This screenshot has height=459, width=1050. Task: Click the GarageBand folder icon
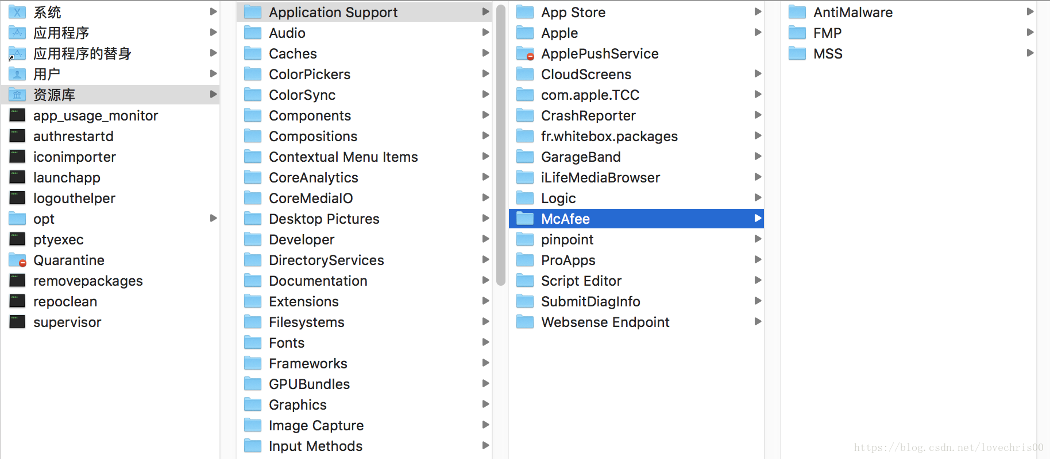coord(525,157)
